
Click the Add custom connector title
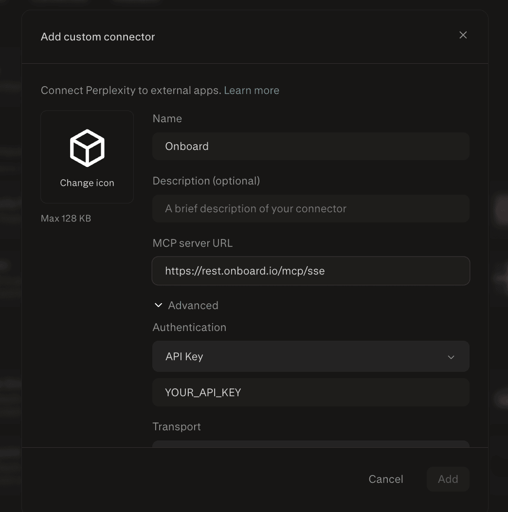98,37
